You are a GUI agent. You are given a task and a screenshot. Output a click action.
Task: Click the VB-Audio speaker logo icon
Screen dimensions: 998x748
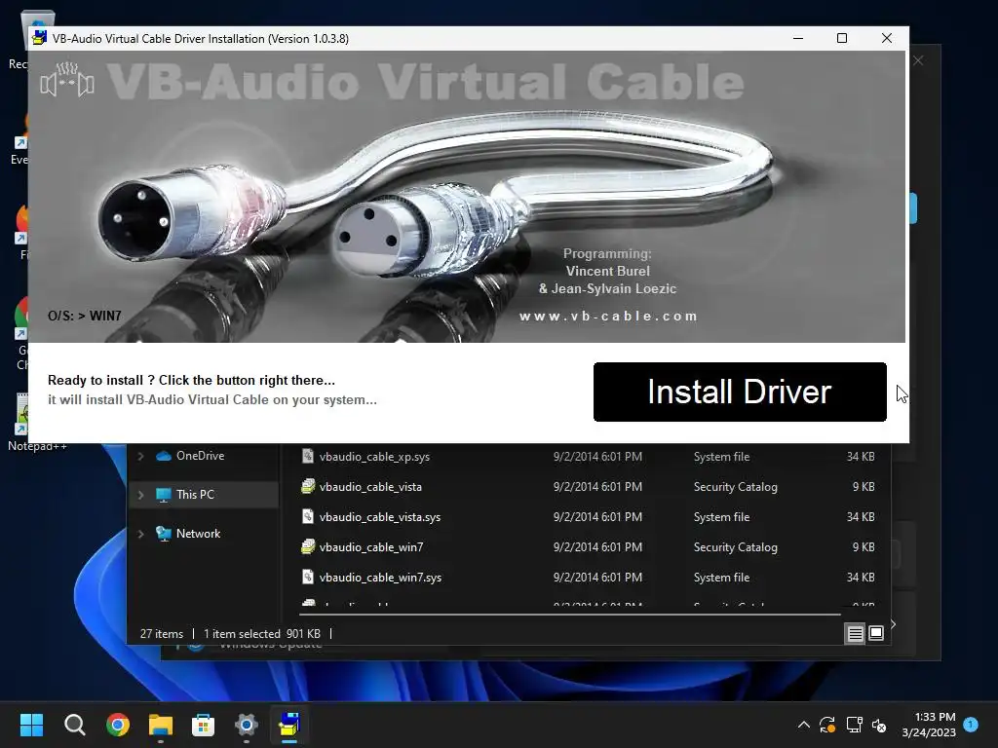[67, 81]
